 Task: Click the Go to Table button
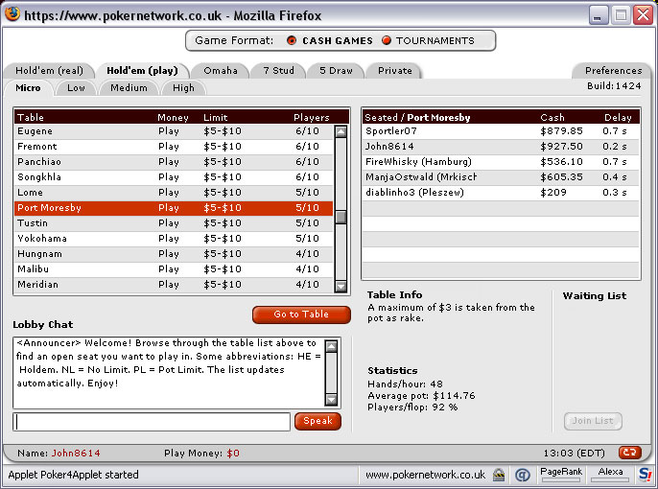pyautogui.click(x=301, y=314)
